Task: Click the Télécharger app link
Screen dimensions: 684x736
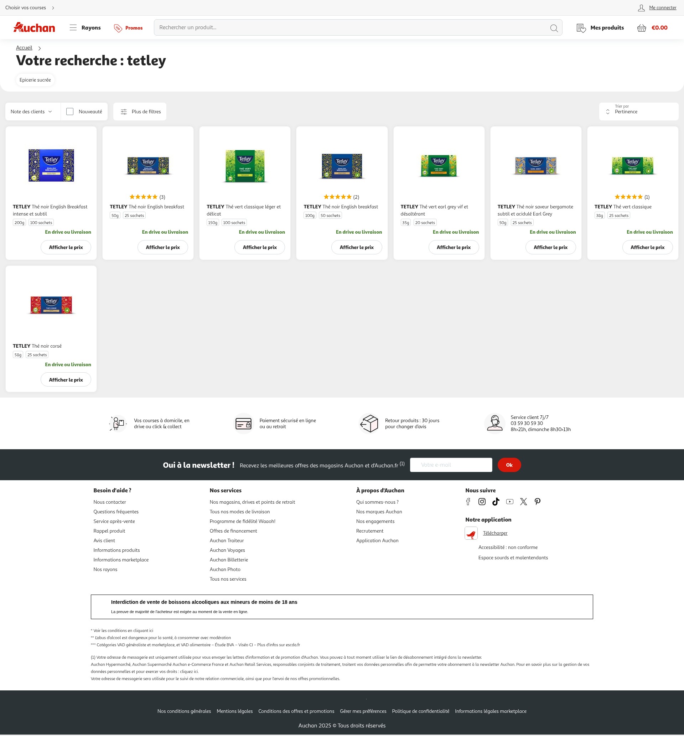Action: 495,533
